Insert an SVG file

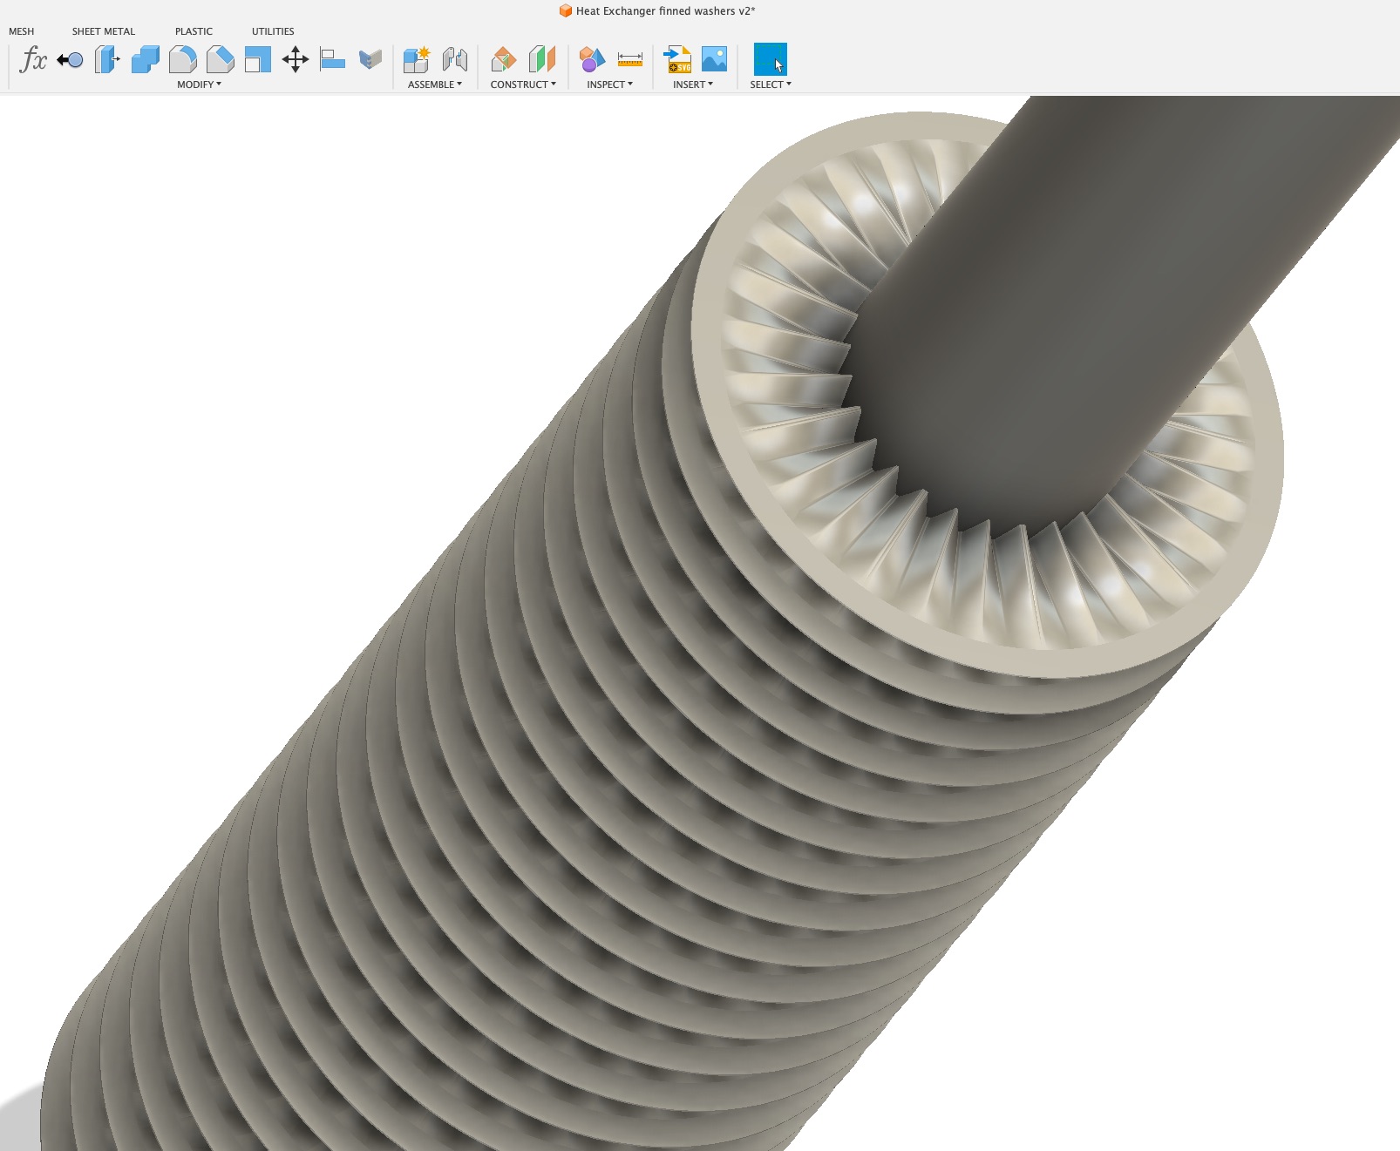pyautogui.click(x=678, y=59)
